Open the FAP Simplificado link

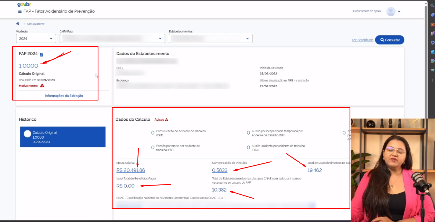[363, 40]
